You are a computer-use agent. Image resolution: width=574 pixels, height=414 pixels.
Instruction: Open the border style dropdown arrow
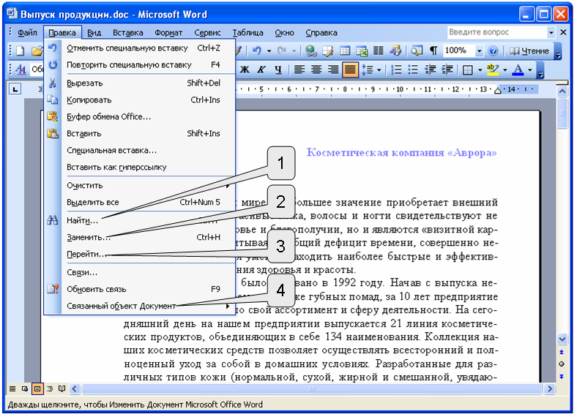[x=480, y=69]
